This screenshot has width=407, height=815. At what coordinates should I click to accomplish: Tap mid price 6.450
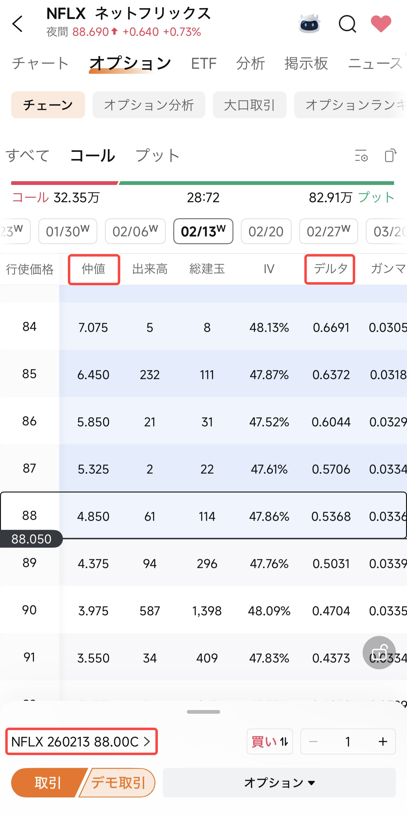(x=93, y=374)
